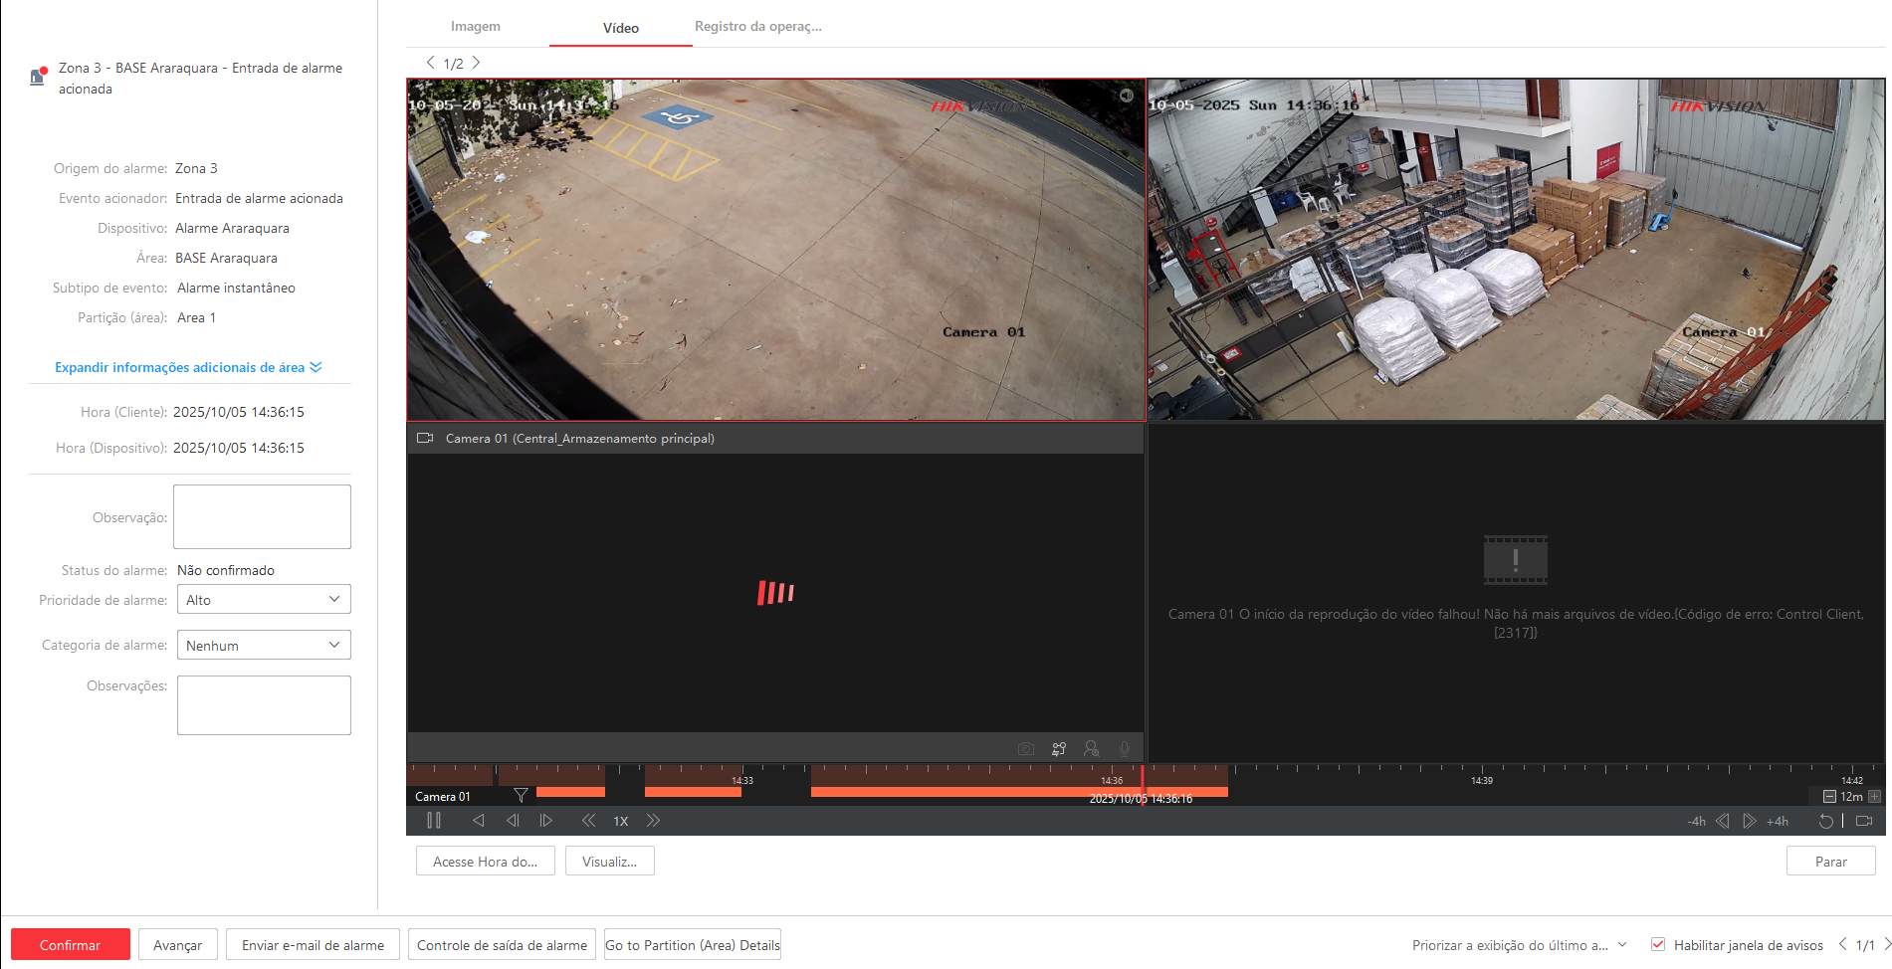The width and height of the screenshot is (1892, 969).
Task: Pause the video playback
Action: click(434, 821)
